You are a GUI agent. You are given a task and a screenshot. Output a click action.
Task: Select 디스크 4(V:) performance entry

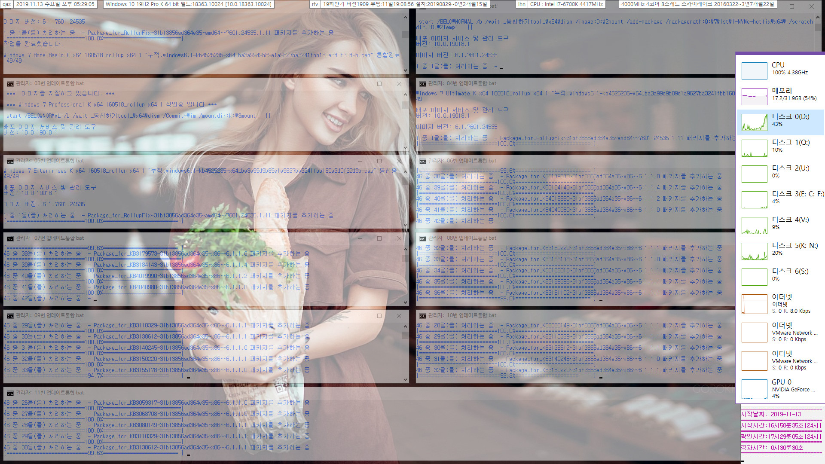781,225
